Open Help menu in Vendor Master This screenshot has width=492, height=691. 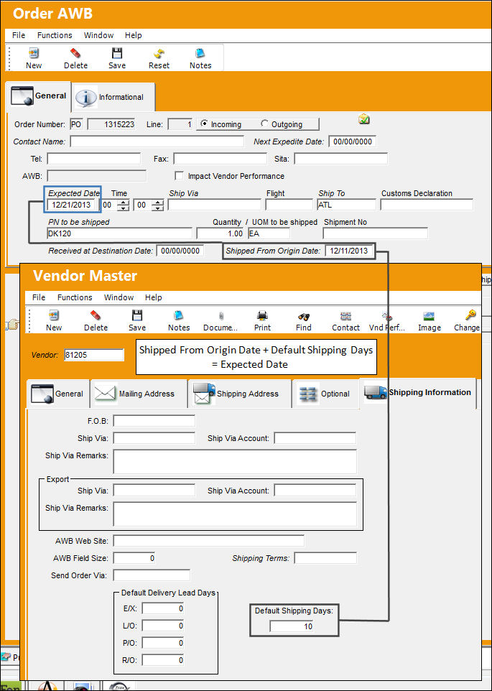click(x=153, y=297)
